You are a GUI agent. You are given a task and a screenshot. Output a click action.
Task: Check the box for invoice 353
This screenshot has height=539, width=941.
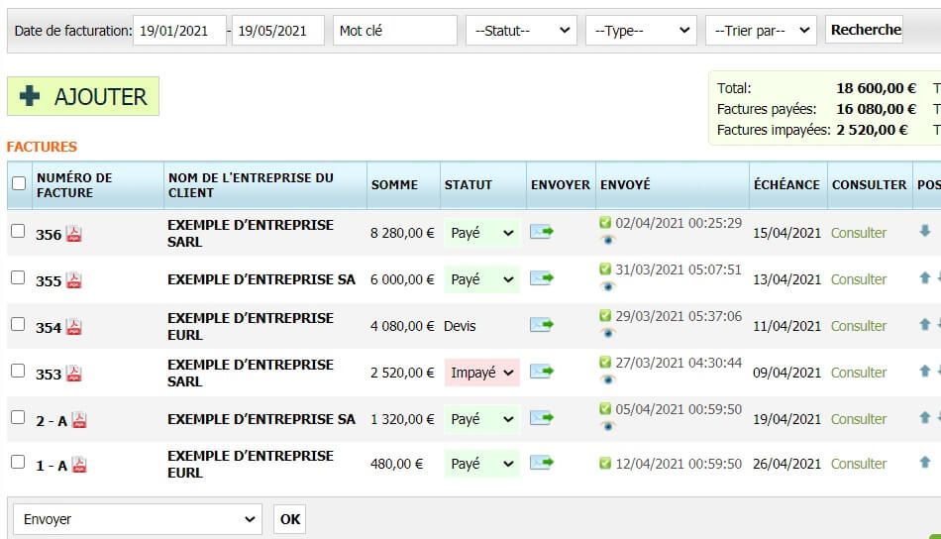[18, 371]
